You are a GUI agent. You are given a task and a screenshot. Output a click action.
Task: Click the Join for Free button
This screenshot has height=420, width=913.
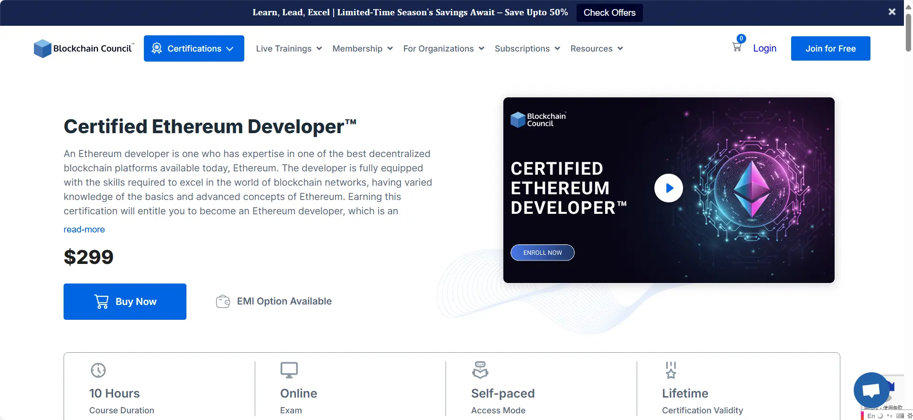831,48
